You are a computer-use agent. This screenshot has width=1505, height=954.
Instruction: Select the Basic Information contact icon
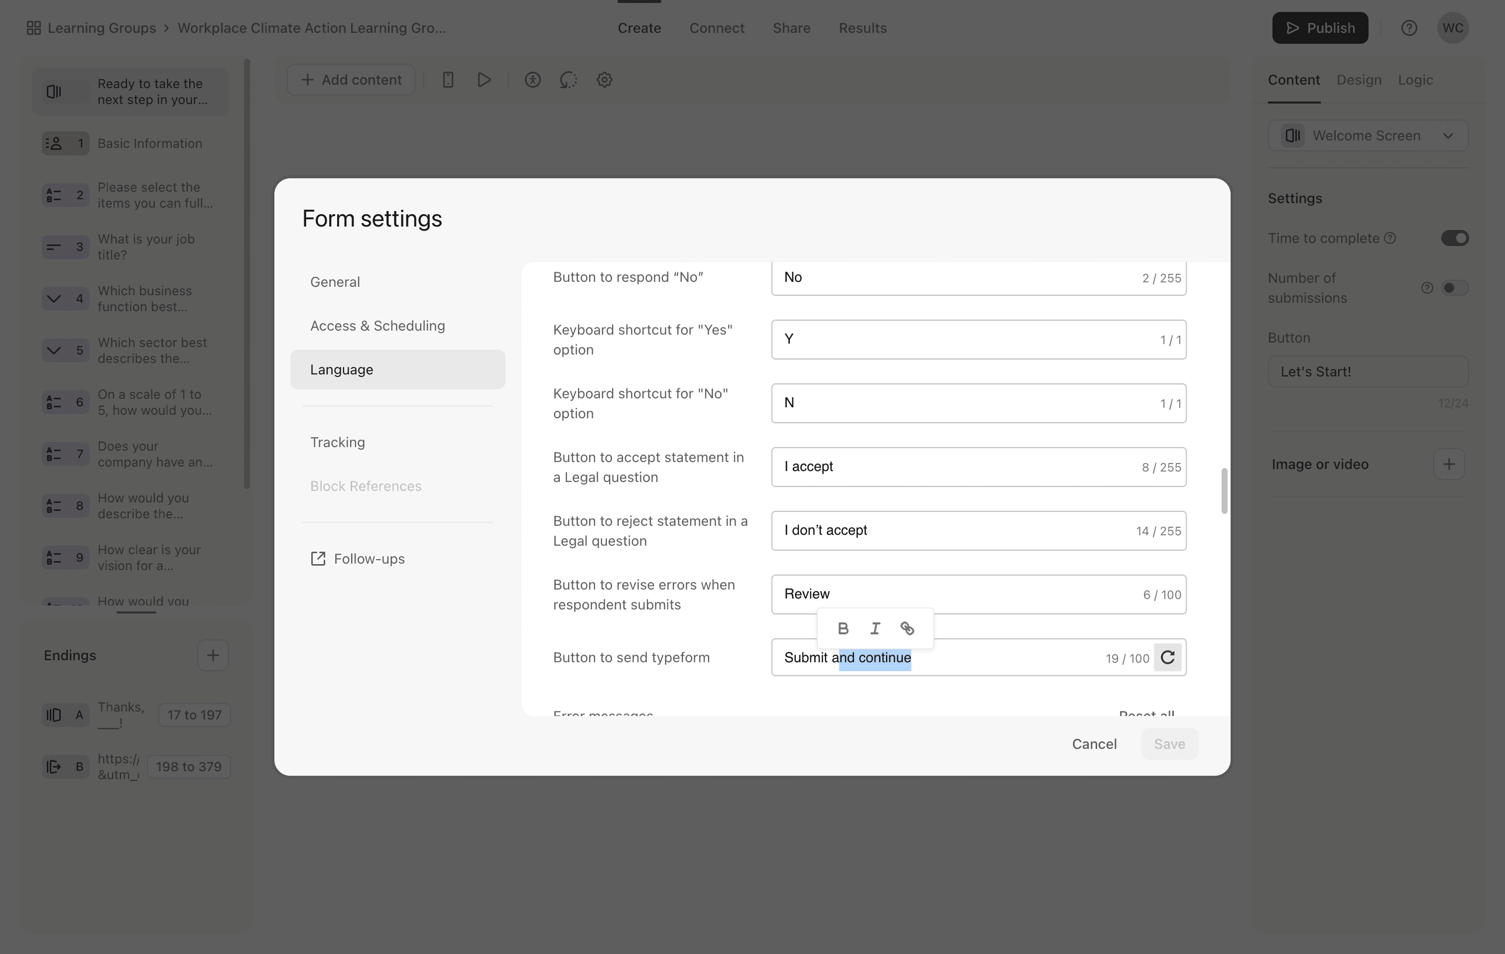(65, 144)
